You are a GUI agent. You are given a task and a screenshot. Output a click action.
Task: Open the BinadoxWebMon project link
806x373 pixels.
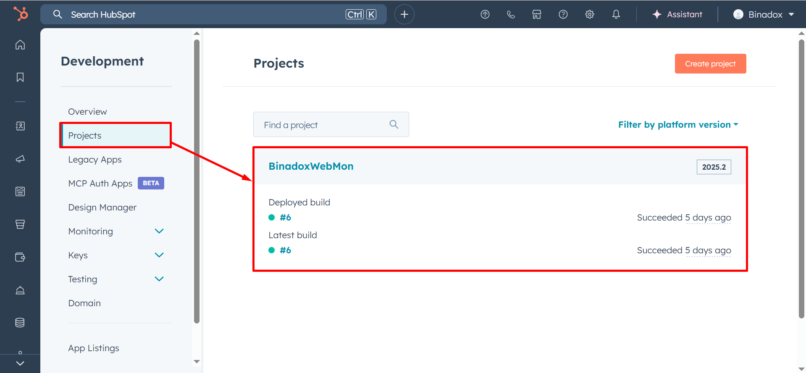click(x=311, y=166)
